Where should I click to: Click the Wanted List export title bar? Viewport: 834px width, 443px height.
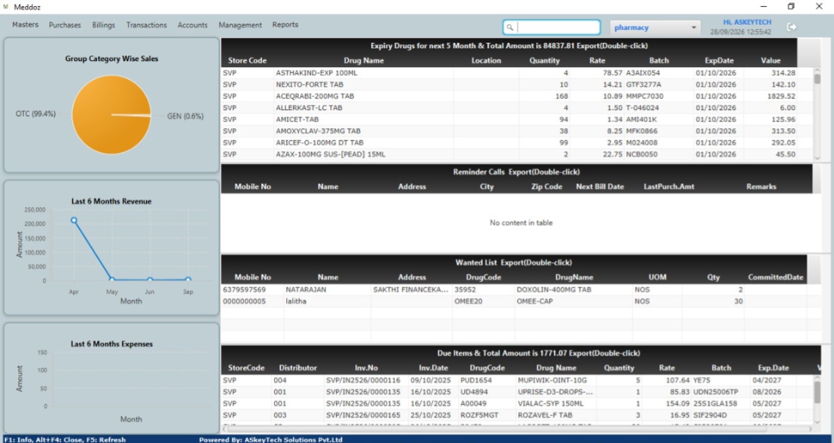point(513,263)
